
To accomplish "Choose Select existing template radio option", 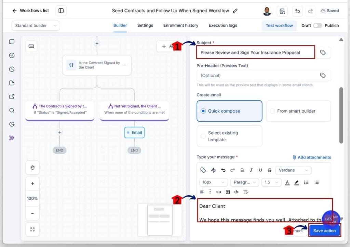I will tap(229, 136).
